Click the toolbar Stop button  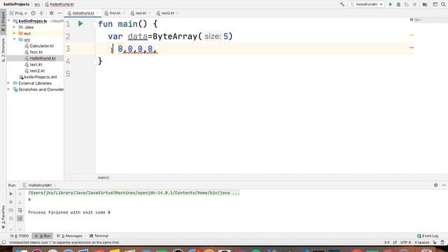click(414, 4)
